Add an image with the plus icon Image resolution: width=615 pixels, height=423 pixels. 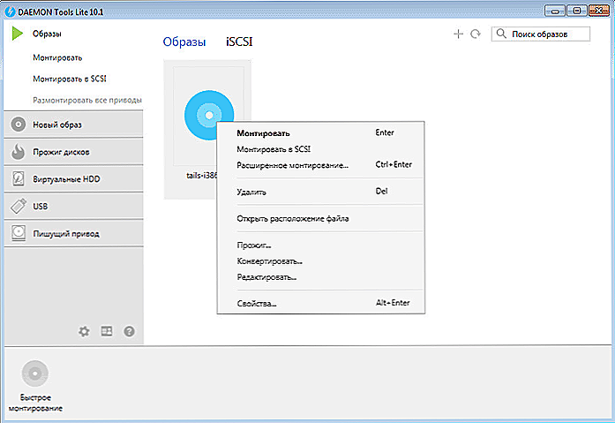458,34
